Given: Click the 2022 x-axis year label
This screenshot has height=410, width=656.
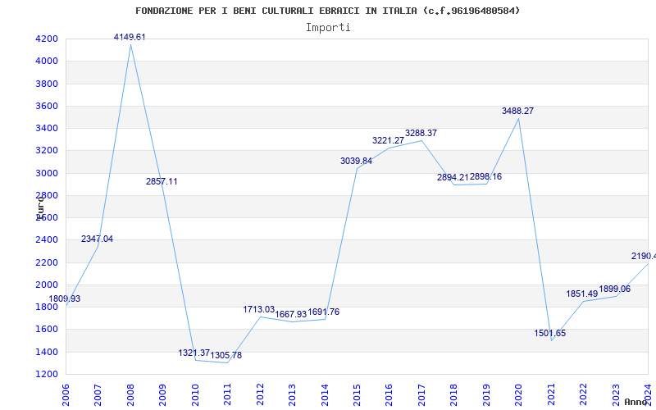Looking at the screenshot, I should (583, 394).
